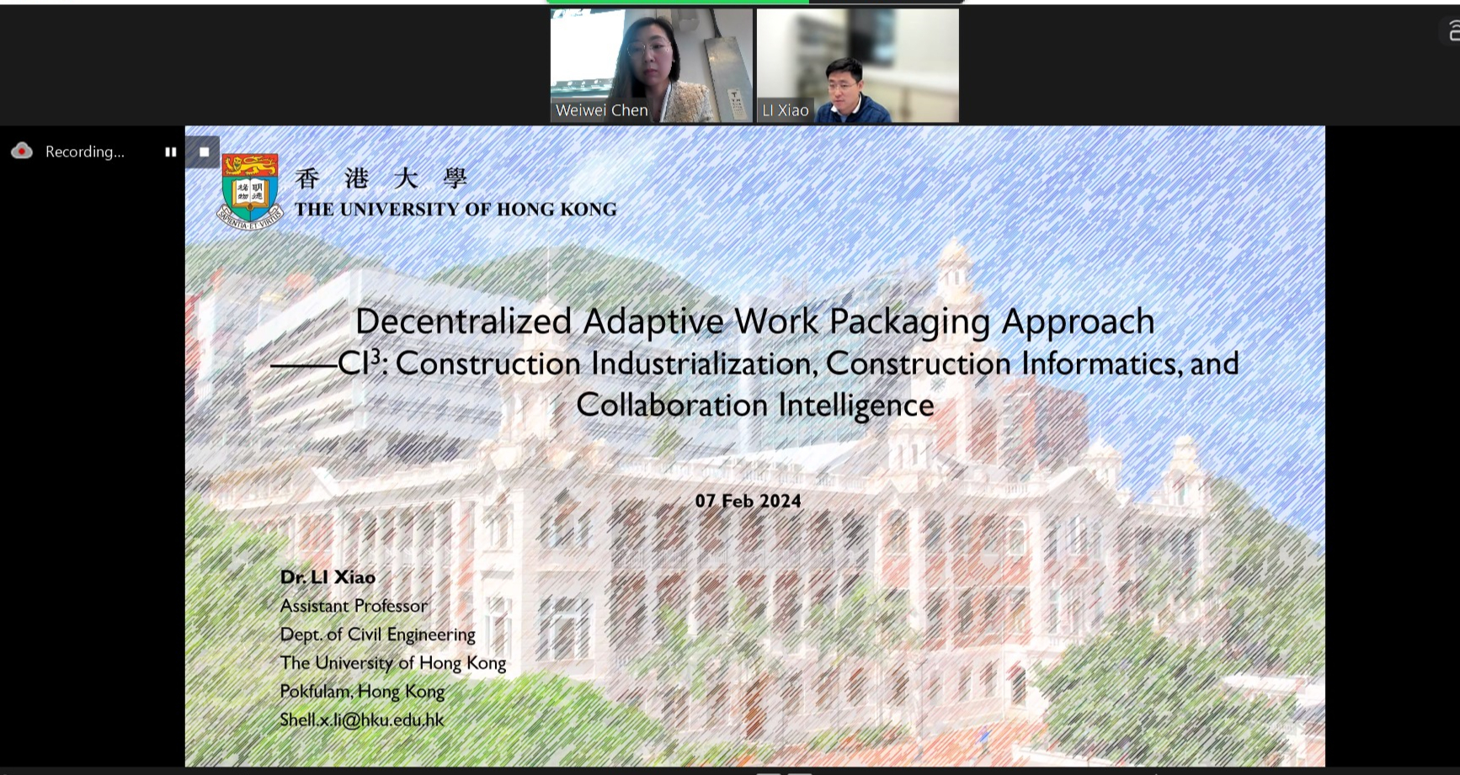Click the green screen-share bar at top
The width and height of the screenshot is (1460, 775).
(x=678, y=3)
